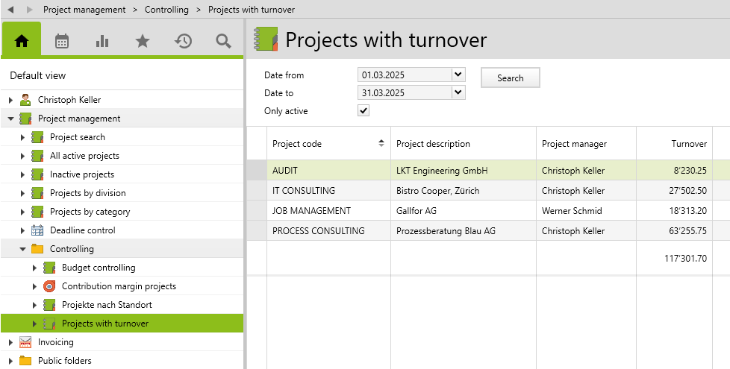730x369 pixels.
Task: Click the Search button
Action: [510, 78]
